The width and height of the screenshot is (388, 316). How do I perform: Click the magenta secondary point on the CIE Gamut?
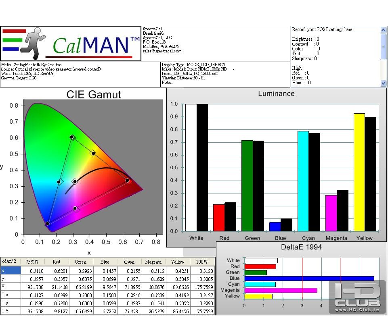(75, 208)
